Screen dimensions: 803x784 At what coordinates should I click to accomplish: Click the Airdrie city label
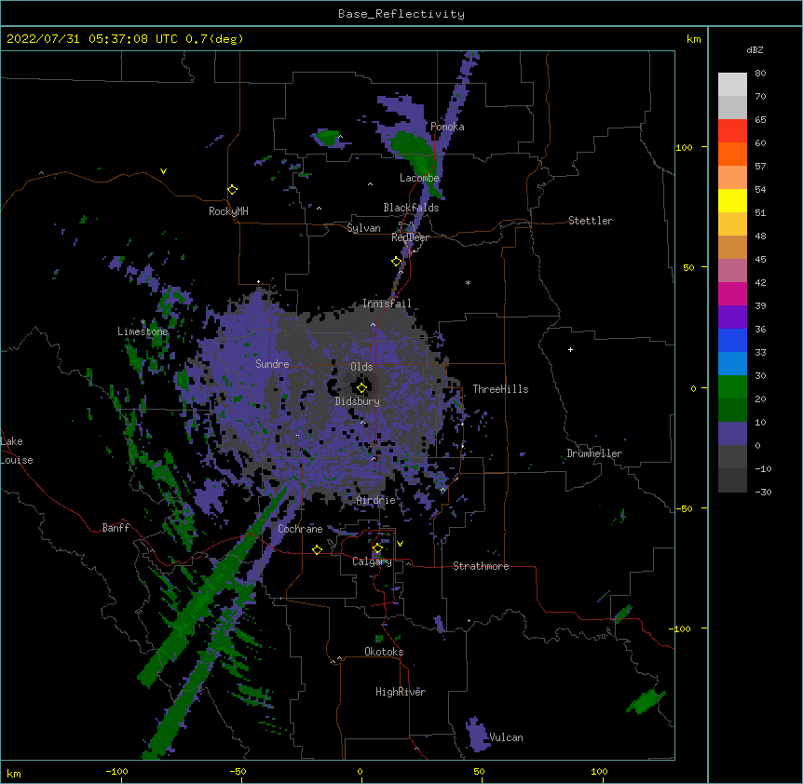[x=376, y=500]
